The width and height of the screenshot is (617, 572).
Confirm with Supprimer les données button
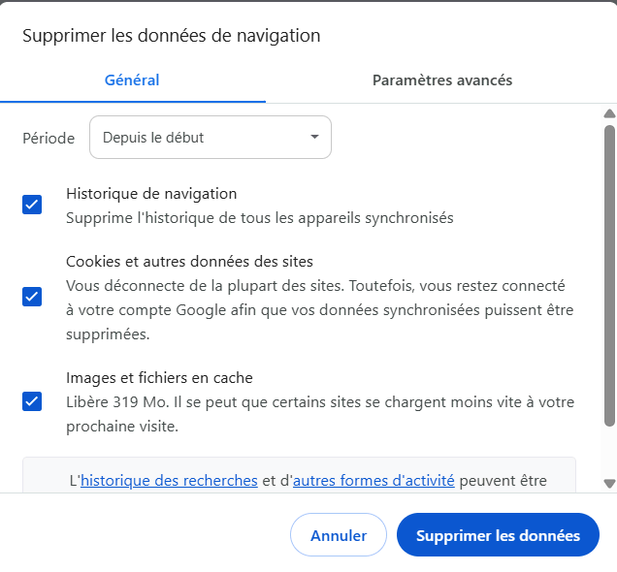pyautogui.click(x=498, y=535)
